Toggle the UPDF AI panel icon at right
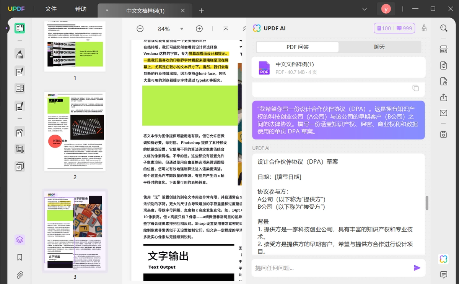The height and width of the screenshot is (284, 459). (444, 259)
